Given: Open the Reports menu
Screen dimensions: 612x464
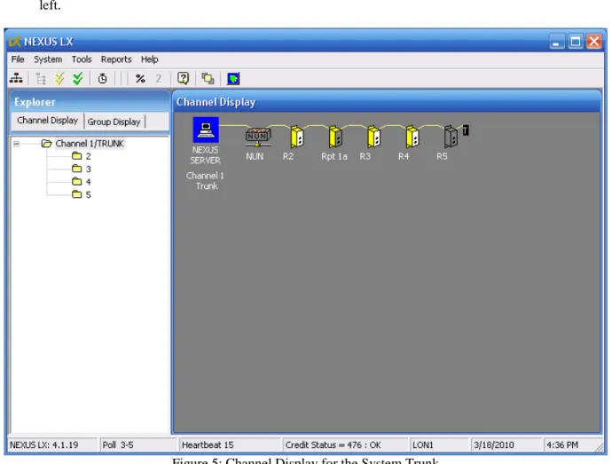Looking at the screenshot, I should click(116, 59).
